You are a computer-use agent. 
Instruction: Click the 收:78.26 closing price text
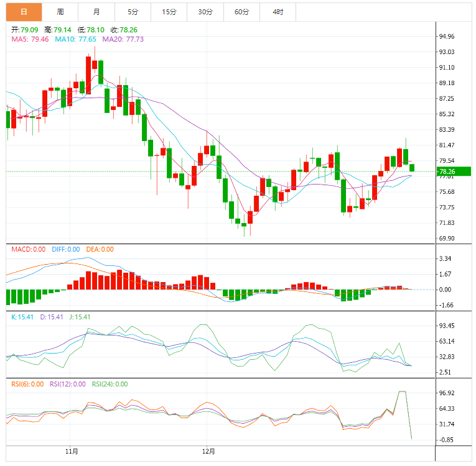pyautogui.click(x=124, y=30)
